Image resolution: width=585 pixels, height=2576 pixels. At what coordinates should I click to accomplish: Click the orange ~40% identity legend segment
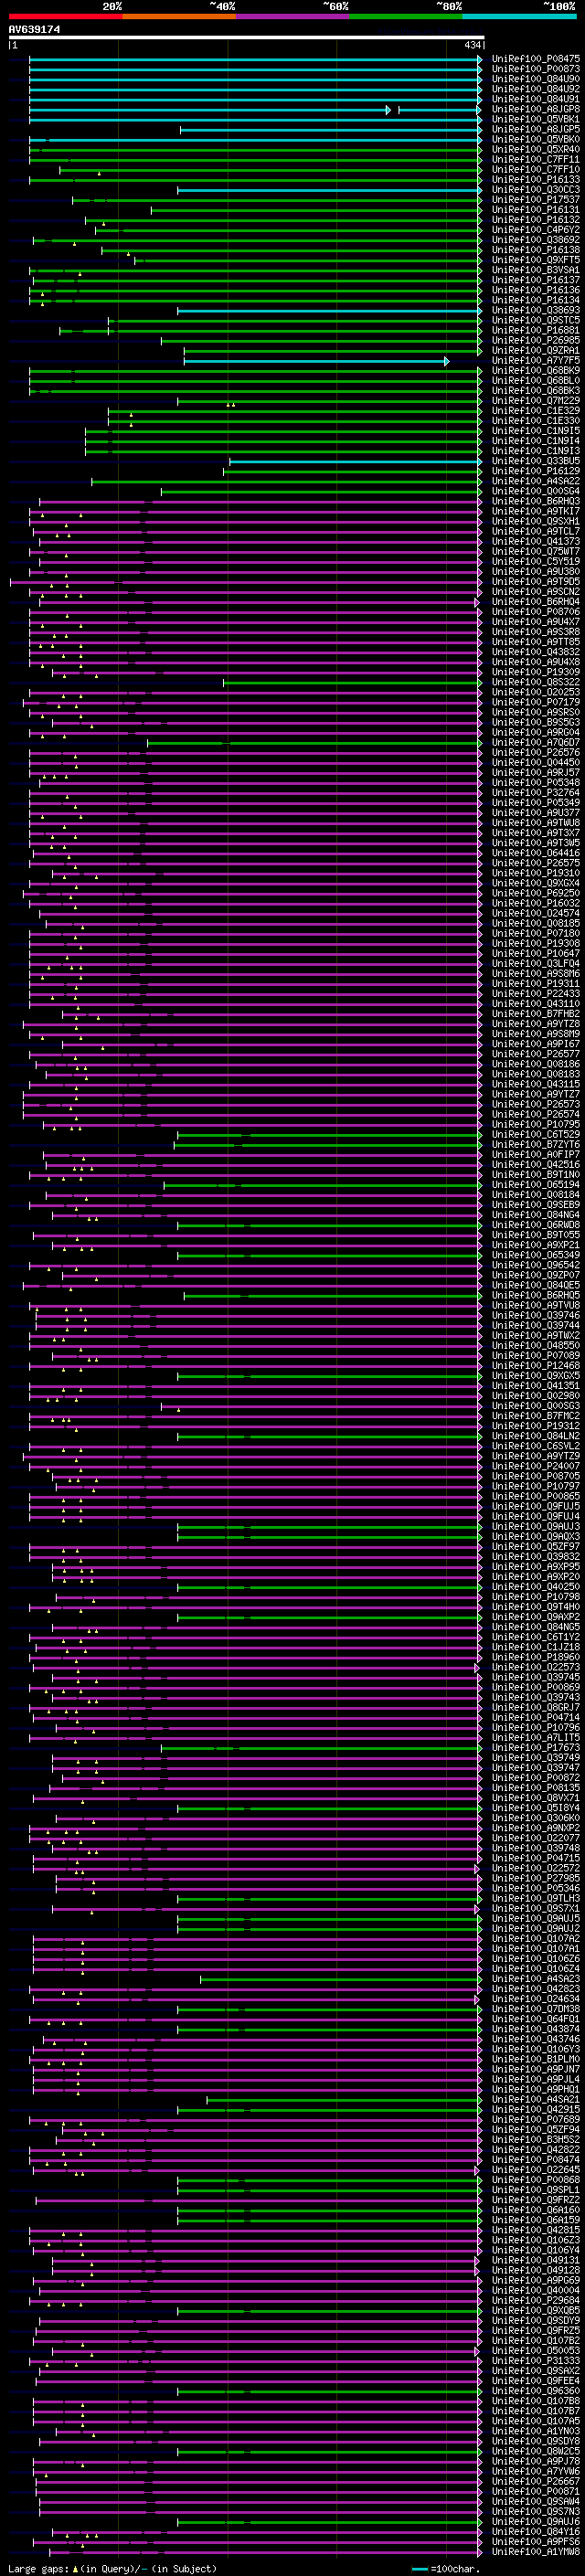(179, 16)
